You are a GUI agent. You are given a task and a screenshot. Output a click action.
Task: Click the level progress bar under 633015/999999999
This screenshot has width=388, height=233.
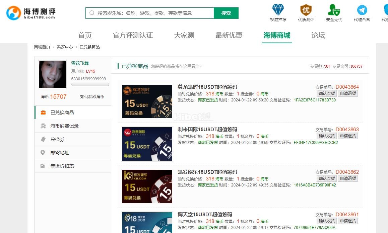[x=90, y=85]
